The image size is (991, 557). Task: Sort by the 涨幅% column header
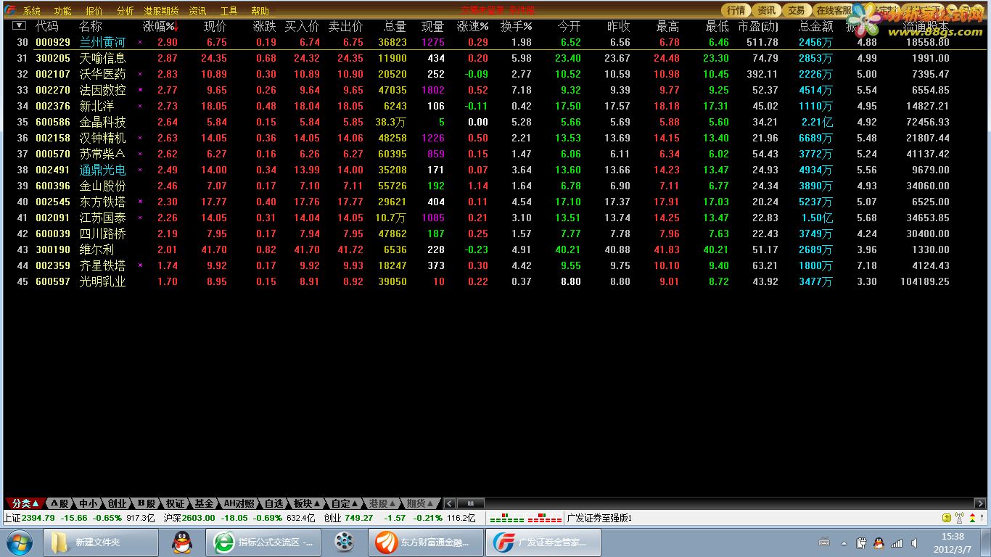click(159, 27)
